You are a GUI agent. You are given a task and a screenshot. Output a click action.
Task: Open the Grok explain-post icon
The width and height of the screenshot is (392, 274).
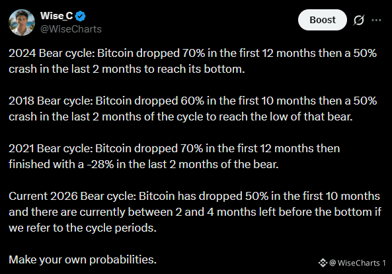(x=358, y=20)
